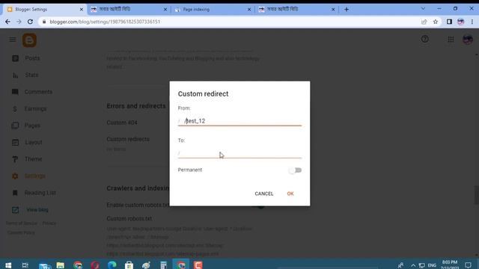Screen dimensions: 479x269
Task: Open Chrome profile avatar in toolbar
Action: pyautogui.click(x=461, y=22)
